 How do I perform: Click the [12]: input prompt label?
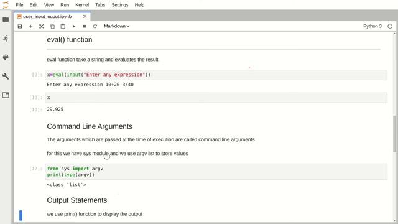click(x=36, y=169)
